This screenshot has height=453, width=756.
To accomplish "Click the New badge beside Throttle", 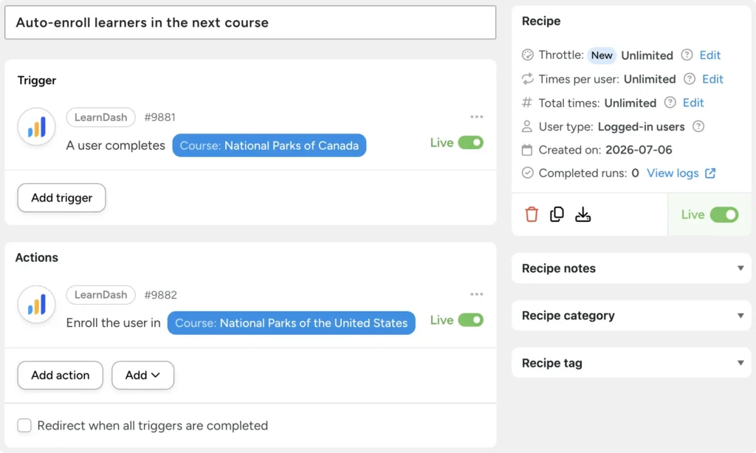I will tap(602, 55).
